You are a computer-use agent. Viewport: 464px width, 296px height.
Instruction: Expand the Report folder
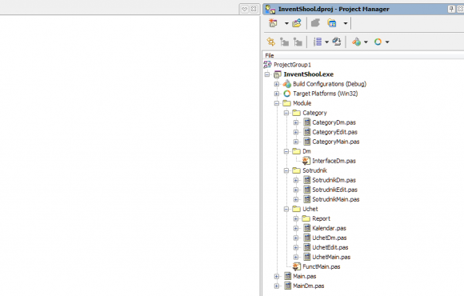click(296, 218)
